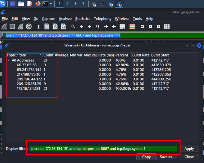Sort by the Rate (ms) column header
Screen dimensions: 204x163
106,55
